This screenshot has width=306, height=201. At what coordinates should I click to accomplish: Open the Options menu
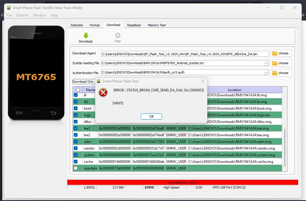(x=22, y=15)
